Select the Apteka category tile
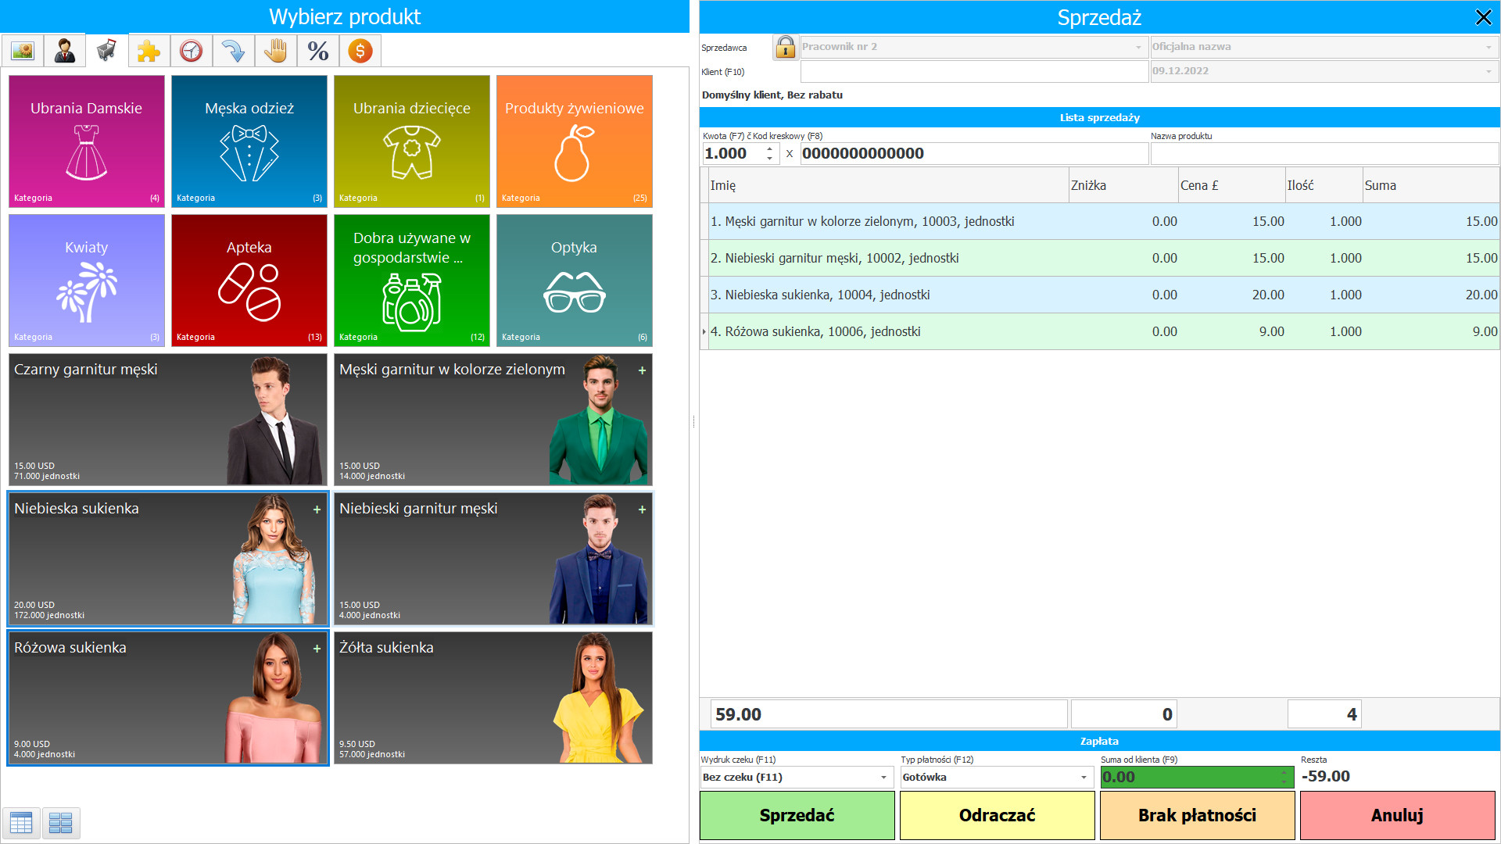The height and width of the screenshot is (844, 1501). point(250,279)
